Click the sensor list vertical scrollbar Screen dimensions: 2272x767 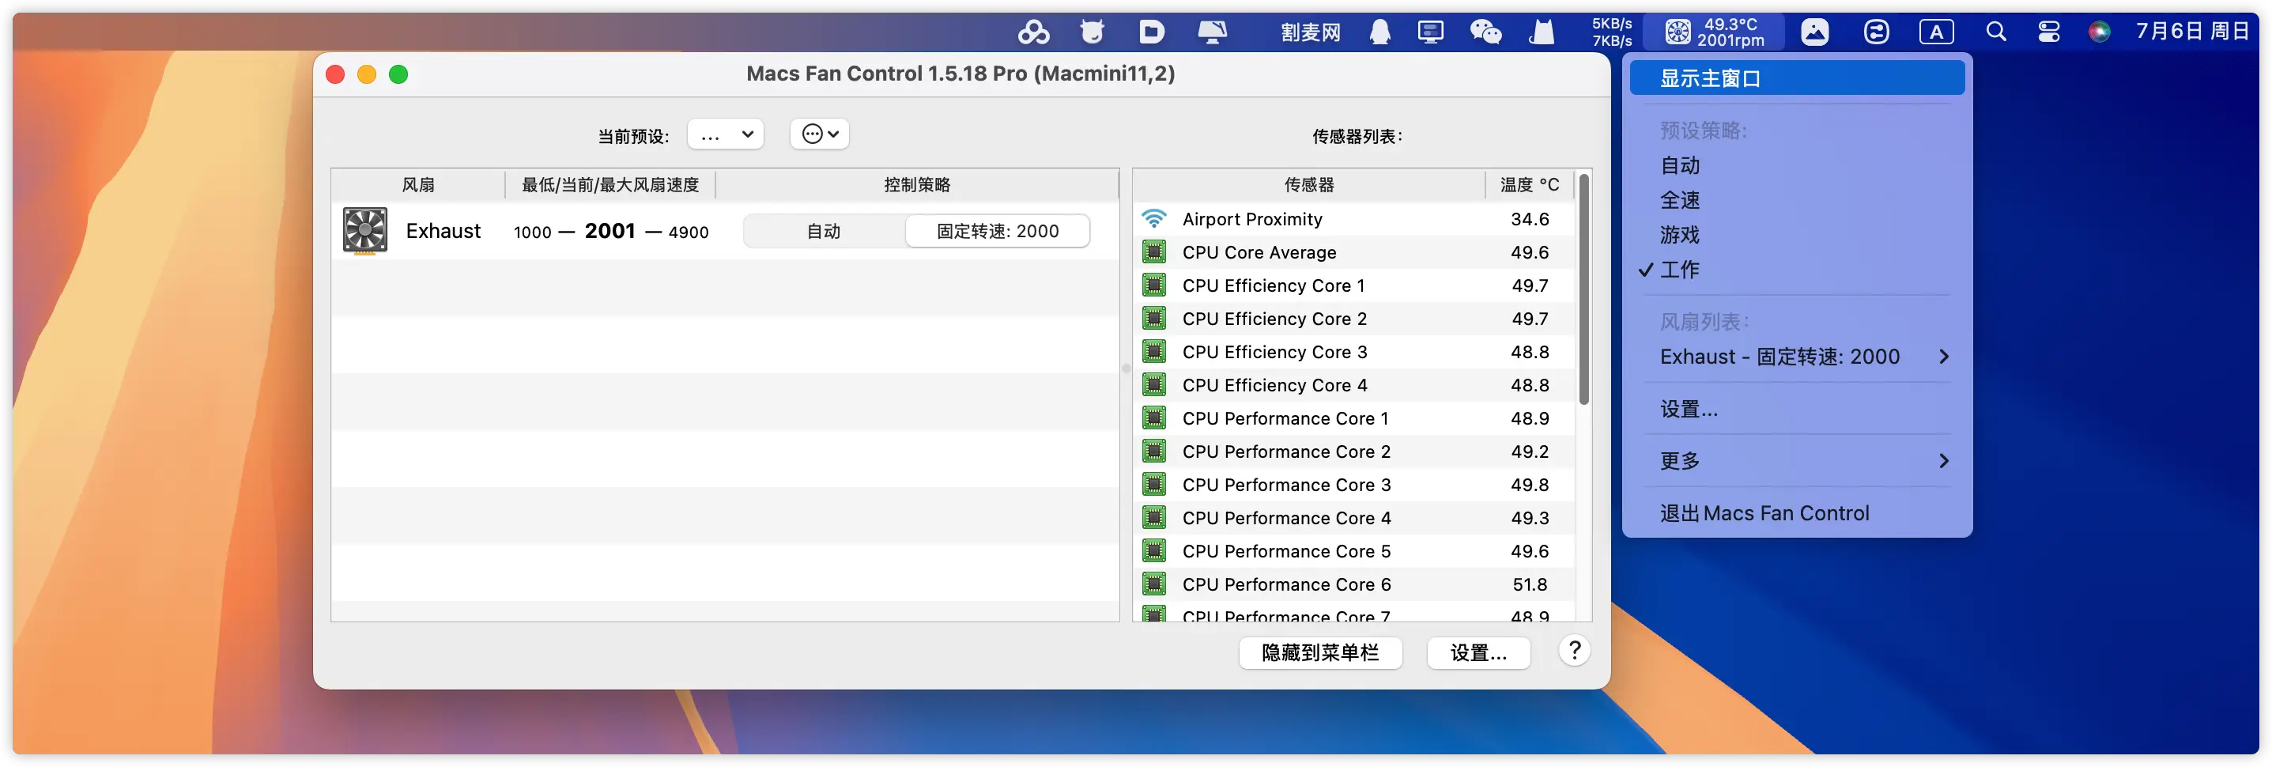(x=1584, y=291)
